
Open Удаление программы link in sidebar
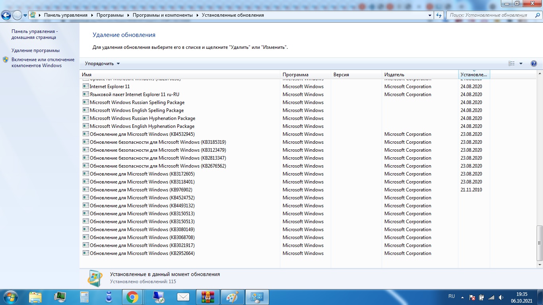[x=35, y=50]
